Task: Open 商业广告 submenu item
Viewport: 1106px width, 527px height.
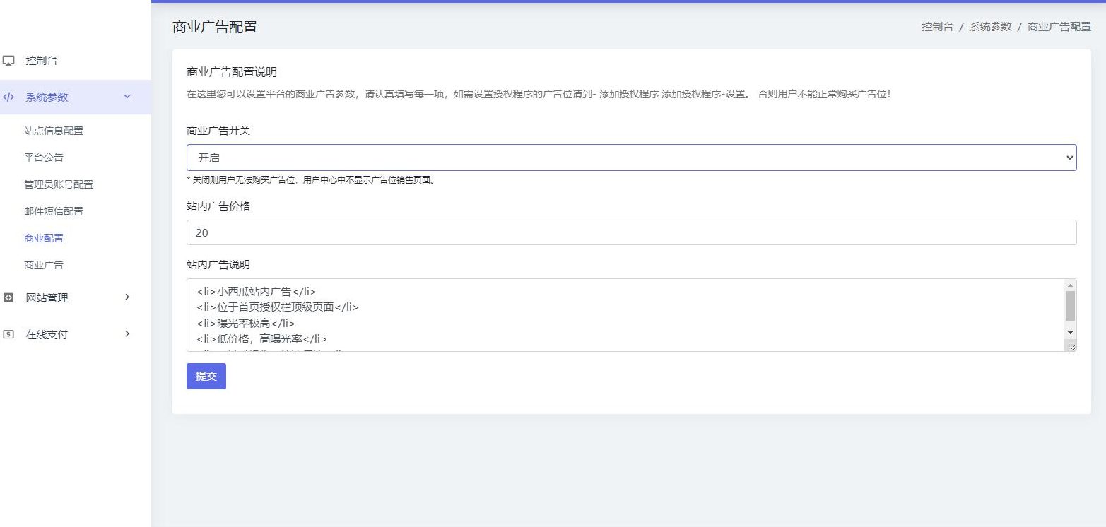Action: (44, 265)
